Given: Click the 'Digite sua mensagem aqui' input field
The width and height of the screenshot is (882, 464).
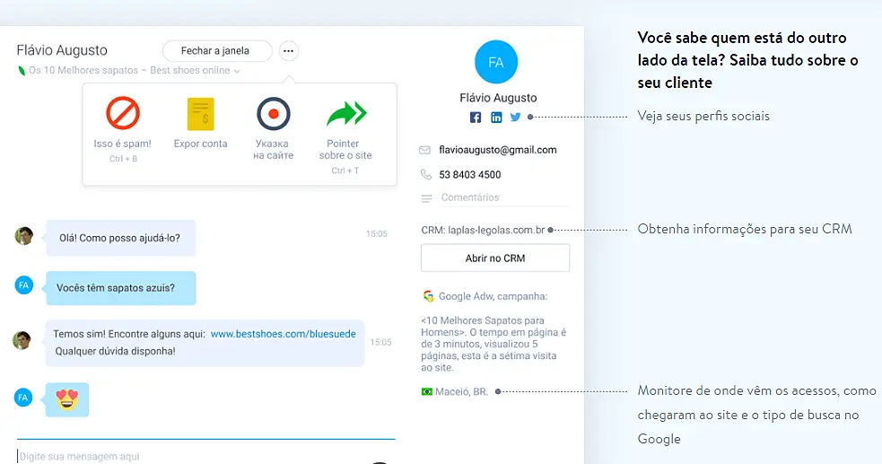Looking at the screenshot, I should 179,456.
